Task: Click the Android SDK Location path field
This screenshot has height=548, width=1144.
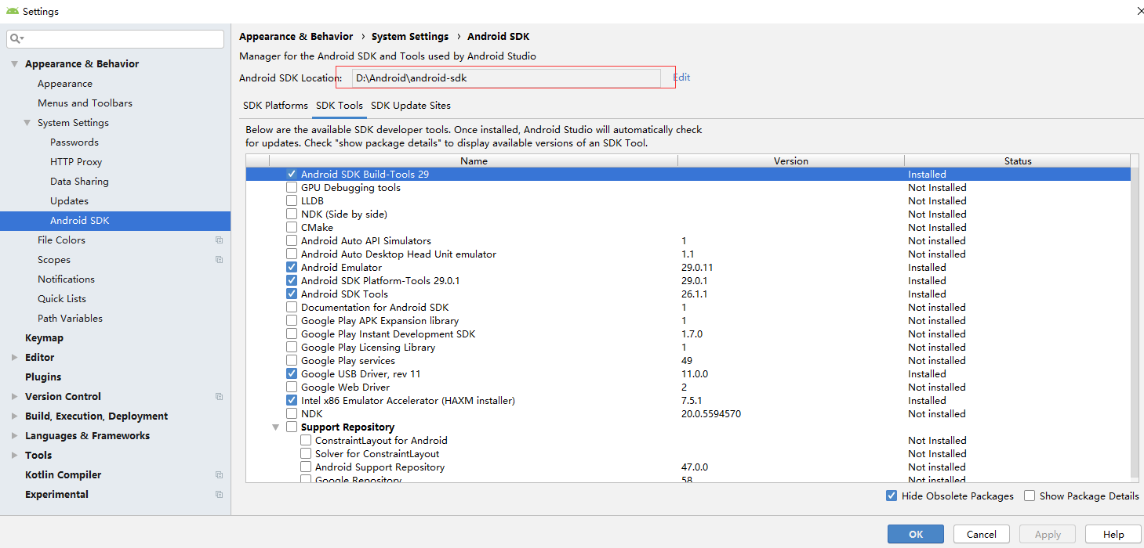Action: 506,78
